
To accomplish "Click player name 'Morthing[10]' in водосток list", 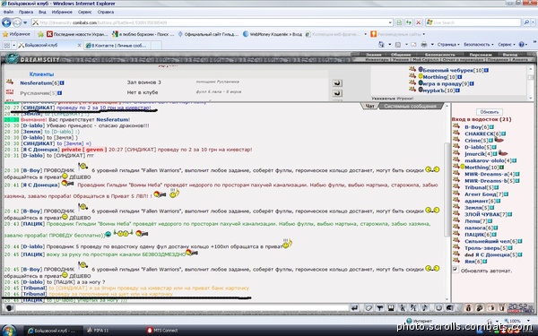I will click(482, 168).
